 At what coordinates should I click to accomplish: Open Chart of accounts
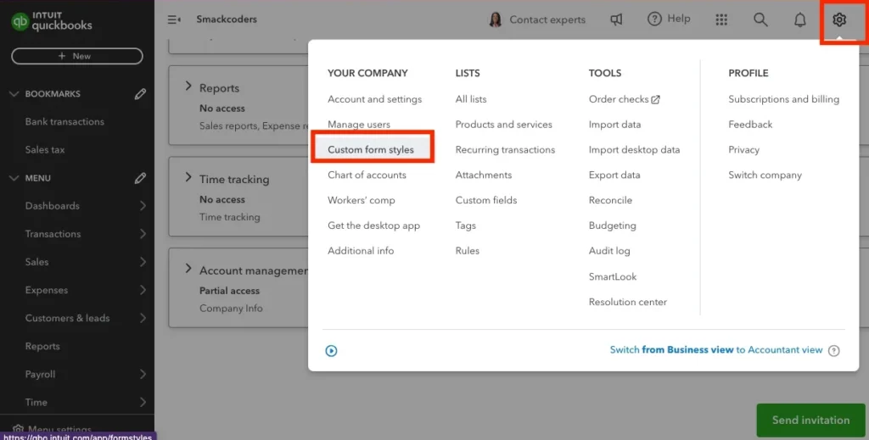pos(367,175)
